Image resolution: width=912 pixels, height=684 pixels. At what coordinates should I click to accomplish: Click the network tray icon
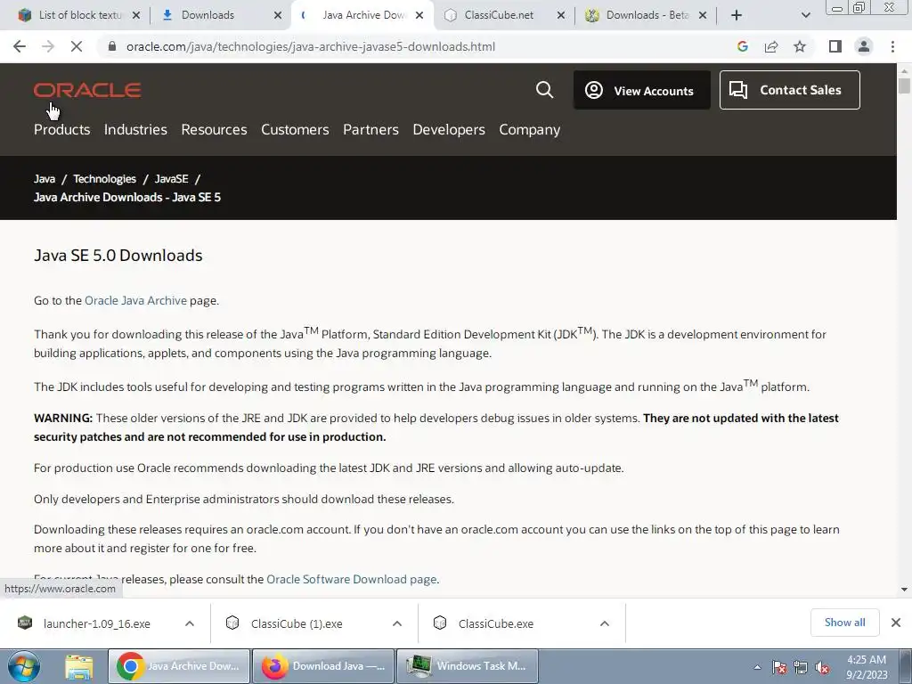pos(801,667)
